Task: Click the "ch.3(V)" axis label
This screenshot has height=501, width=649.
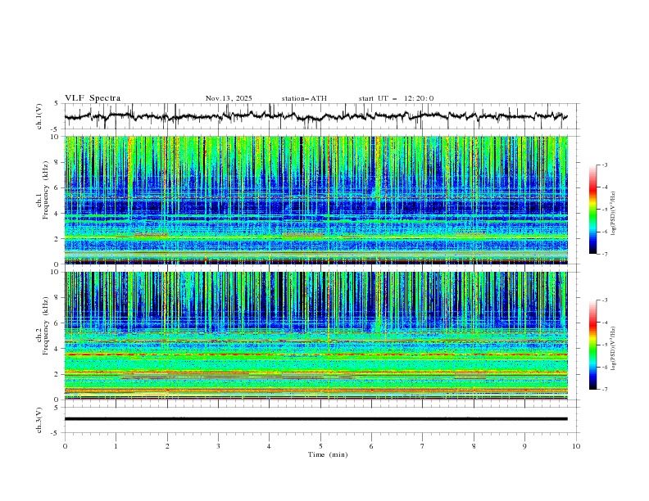Action: pyautogui.click(x=39, y=420)
